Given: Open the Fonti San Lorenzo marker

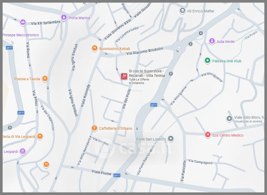Looking at the screenshot, I should [171, 139].
